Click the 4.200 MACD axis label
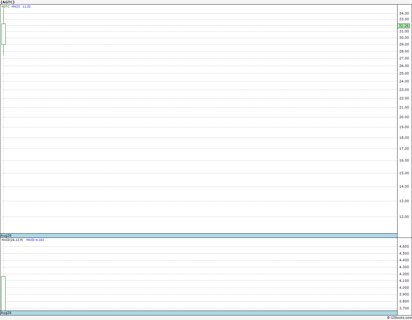The image size is (412, 320). tap(404, 274)
